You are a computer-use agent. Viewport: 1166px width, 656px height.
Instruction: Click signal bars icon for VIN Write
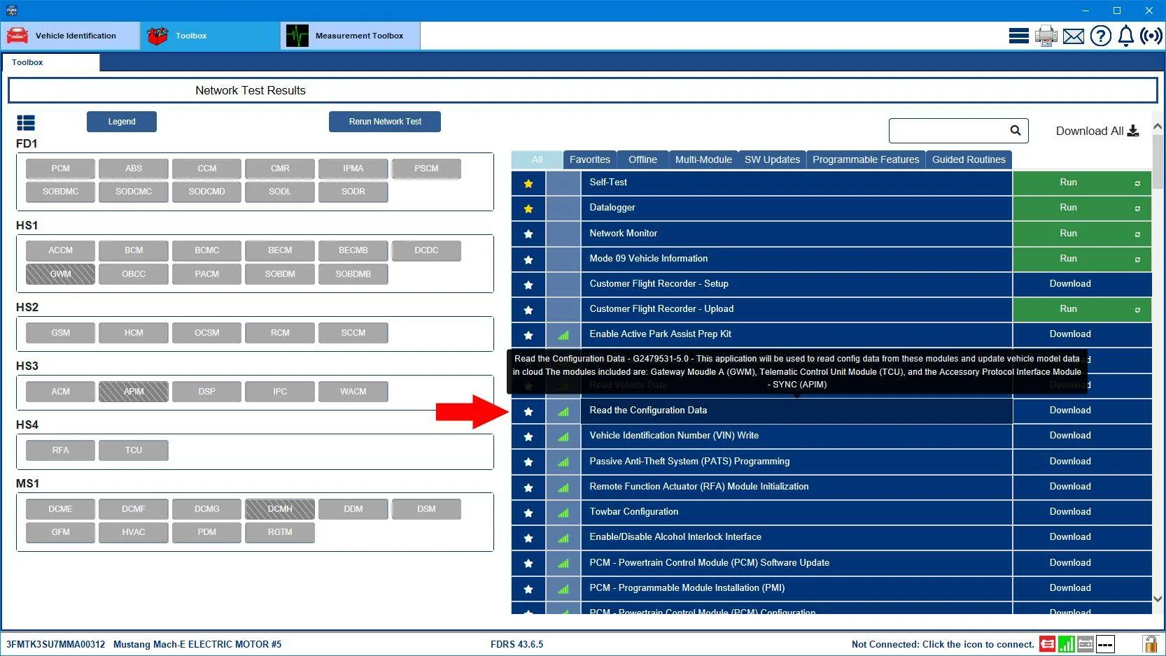coord(563,436)
